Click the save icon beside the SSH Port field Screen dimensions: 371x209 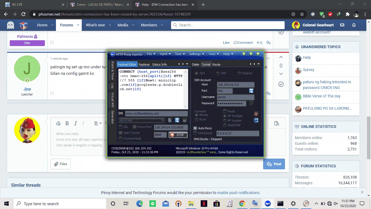(x=251, y=91)
